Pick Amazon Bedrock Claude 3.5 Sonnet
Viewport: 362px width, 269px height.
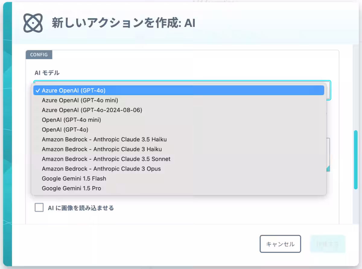tap(106, 159)
